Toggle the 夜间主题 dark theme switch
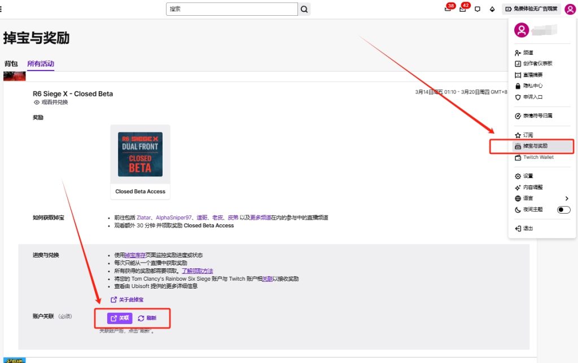 564,210
